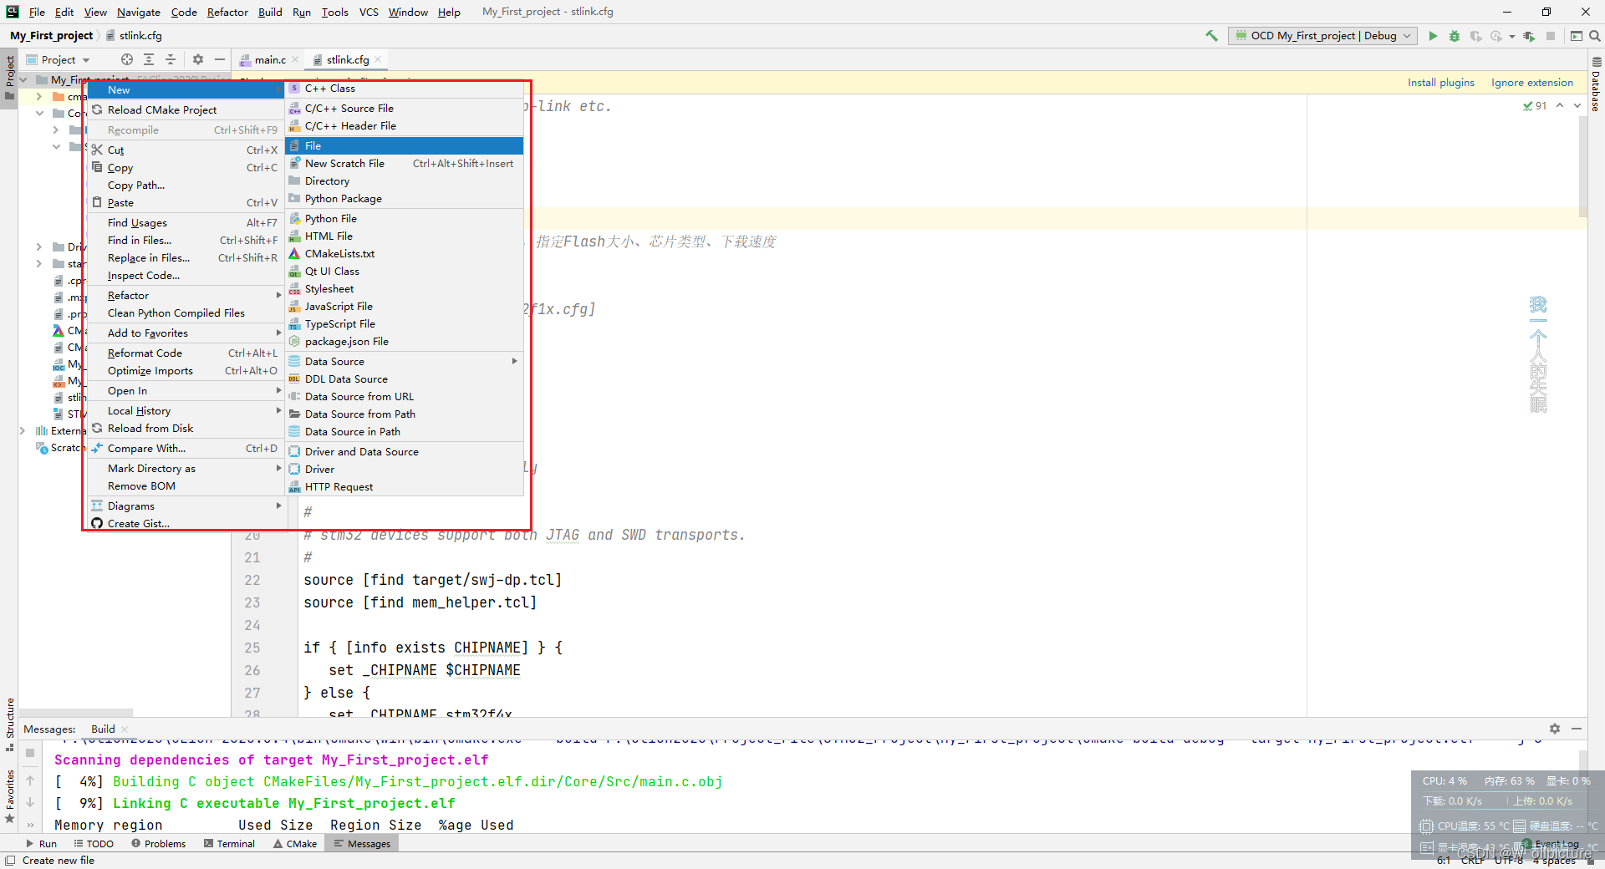Image resolution: width=1605 pixels, height=869 pixels.
Task: Select C++ Class in New submenu
Action: (405, 89)
